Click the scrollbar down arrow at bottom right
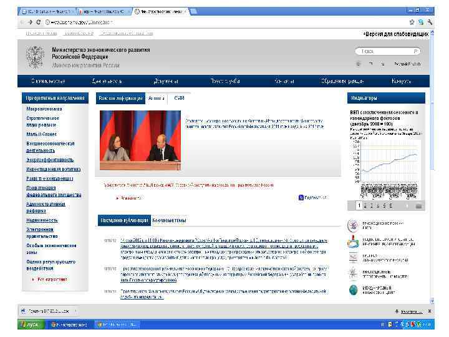The image size is (449, 337). click(432, 301)
